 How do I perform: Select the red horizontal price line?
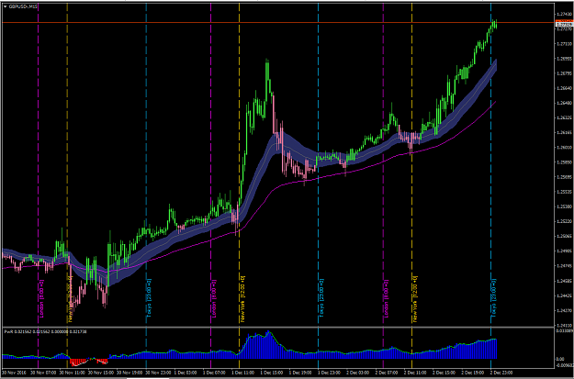(x=278, y=23)
